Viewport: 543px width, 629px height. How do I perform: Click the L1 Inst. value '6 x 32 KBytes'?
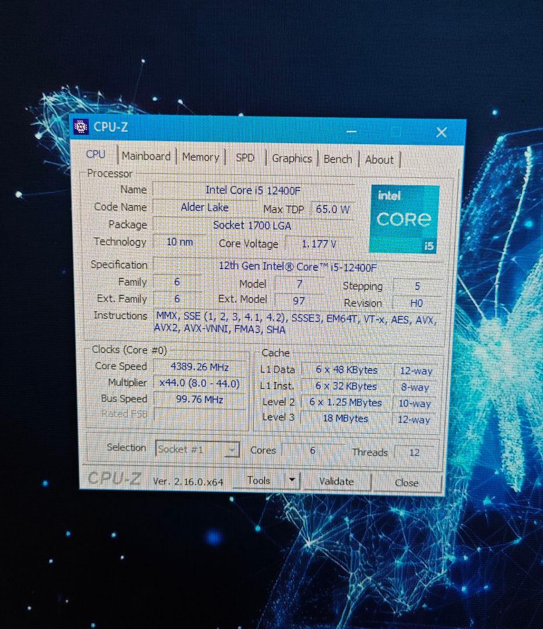click(346, 386)
